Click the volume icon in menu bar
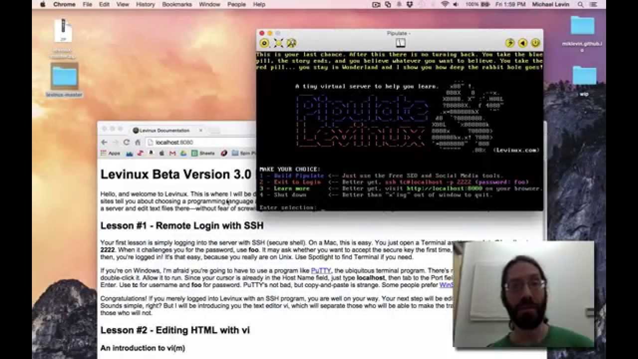 [x=456, y=4]
